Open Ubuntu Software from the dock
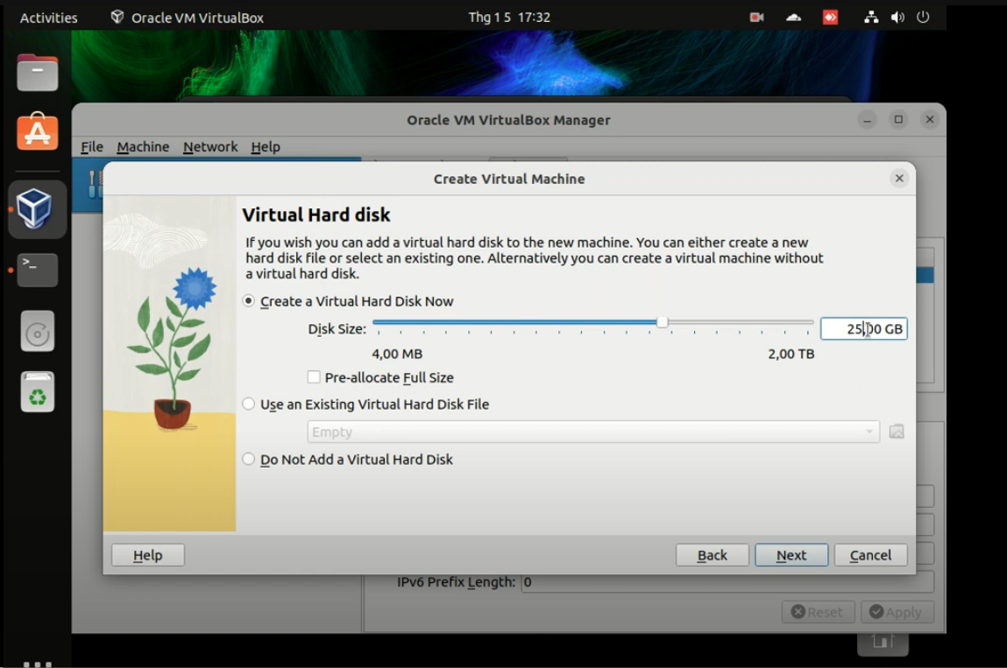The image size is (1007, 668). pos(37,133)
